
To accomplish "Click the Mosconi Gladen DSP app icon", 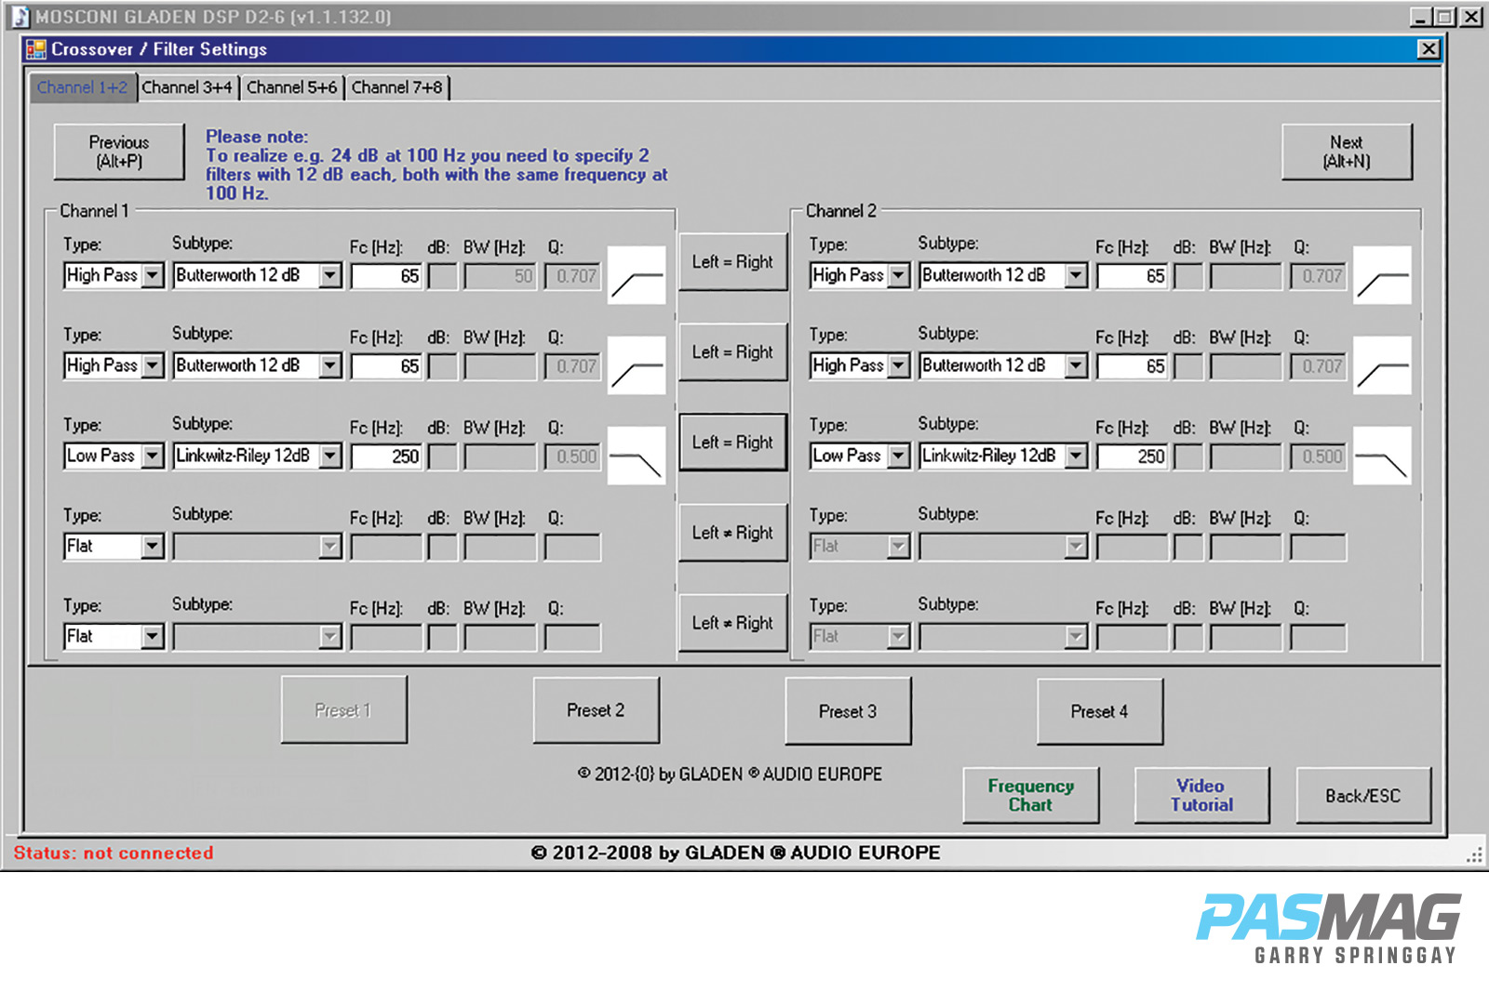I will (x=20, y=16).
